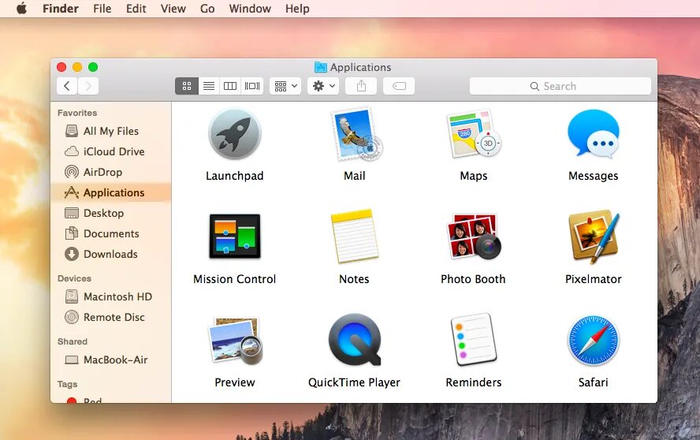Image resolution: width=700 pixels, height=440 pixels.
Task: Go back with the left chevron
Action: [67, 86]
